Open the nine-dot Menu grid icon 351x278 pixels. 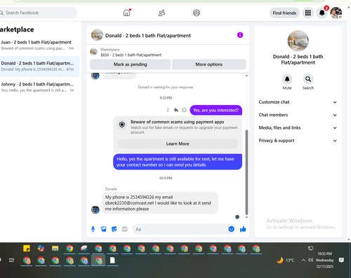point(308,13)
